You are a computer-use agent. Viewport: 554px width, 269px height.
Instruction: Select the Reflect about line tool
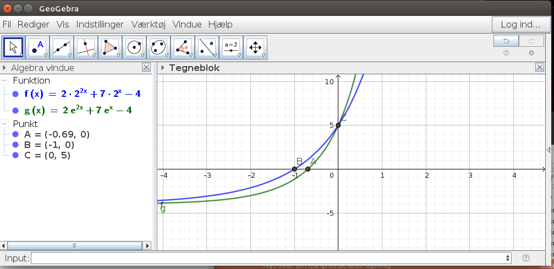(x=207, y=47)
